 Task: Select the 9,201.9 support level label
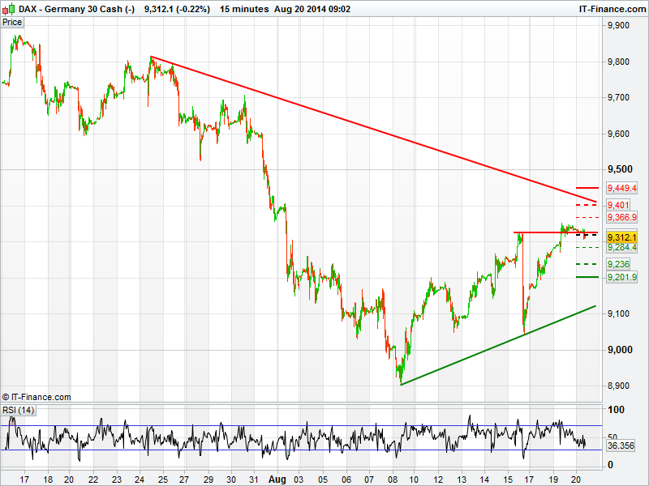point(621,277)
